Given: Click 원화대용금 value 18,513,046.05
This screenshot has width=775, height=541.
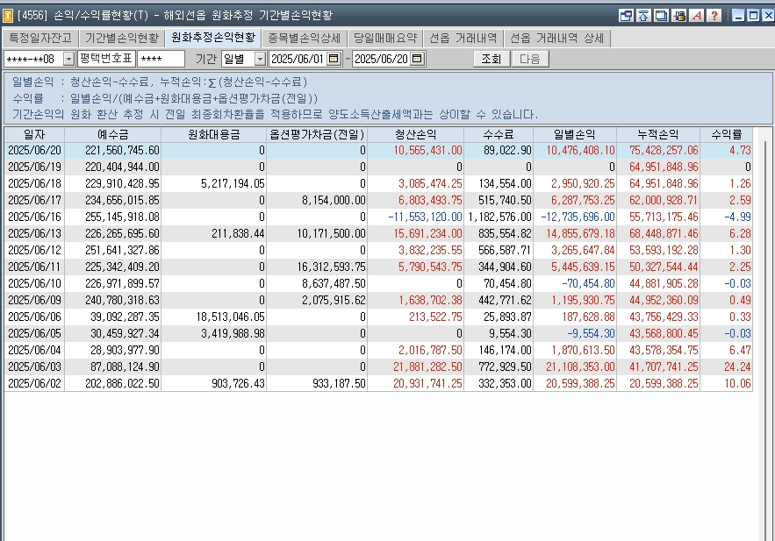Looking at the screenshot, I should pyautogui.click(x=230, y=317).
